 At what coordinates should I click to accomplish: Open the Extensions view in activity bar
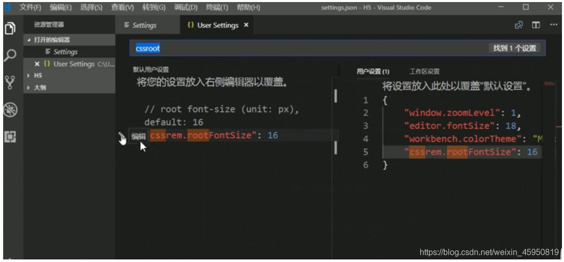[10, 137]
